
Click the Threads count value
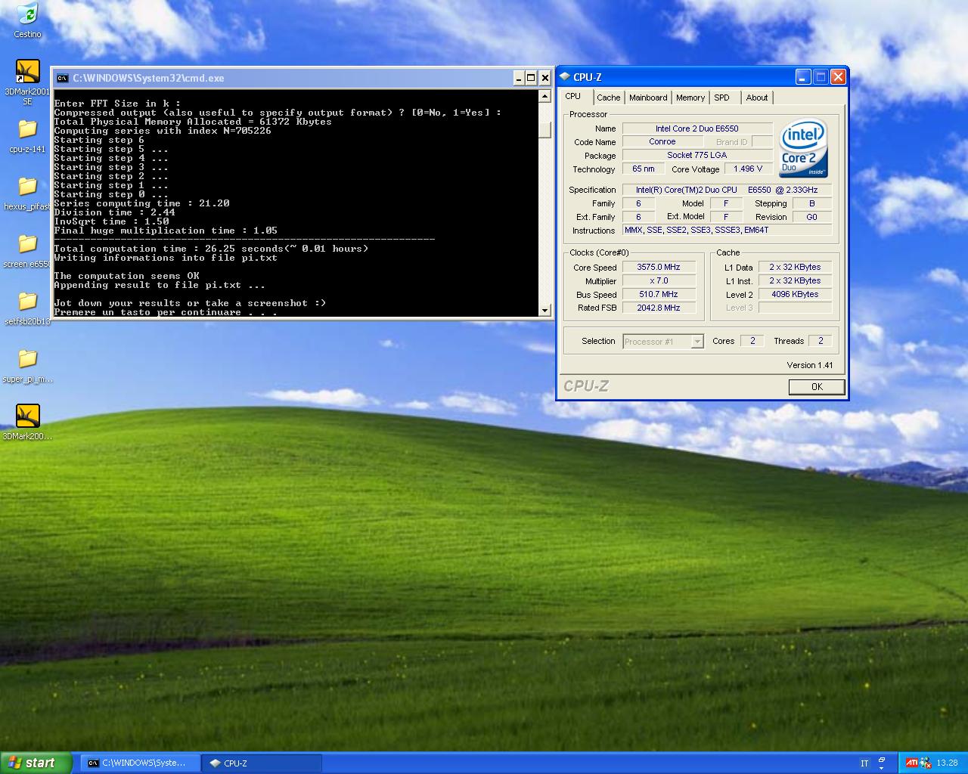click(821, 341)
